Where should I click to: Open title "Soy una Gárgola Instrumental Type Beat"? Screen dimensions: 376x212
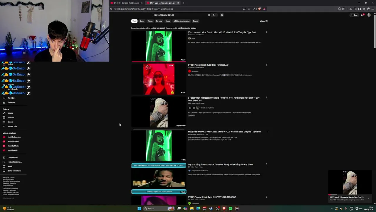(220, 164)
